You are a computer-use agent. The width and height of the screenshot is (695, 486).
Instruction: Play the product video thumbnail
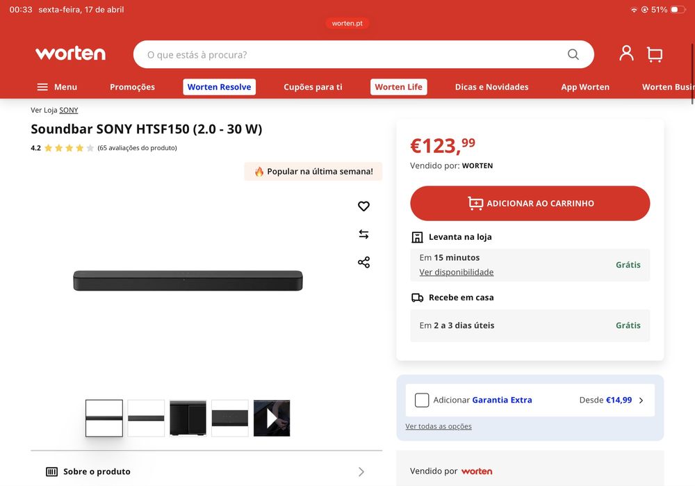point(272,418)
